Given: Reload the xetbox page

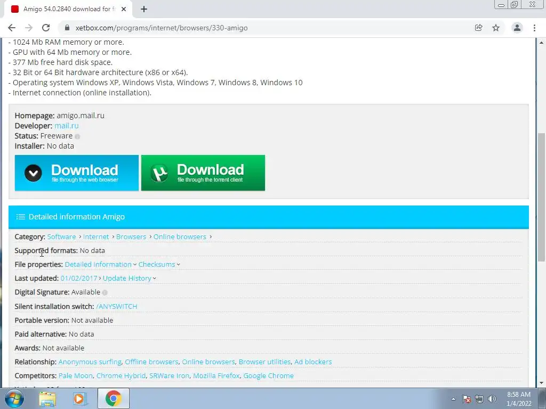Looking at the screenshot, I should (x=46, y=28).
